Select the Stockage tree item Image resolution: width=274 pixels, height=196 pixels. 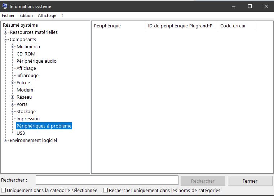(x=26, y=112)
